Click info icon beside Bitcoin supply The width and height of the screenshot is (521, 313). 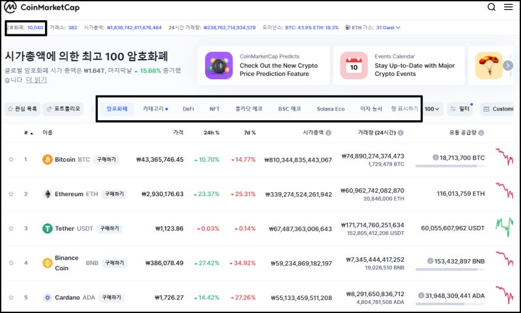tap(435, 157)
